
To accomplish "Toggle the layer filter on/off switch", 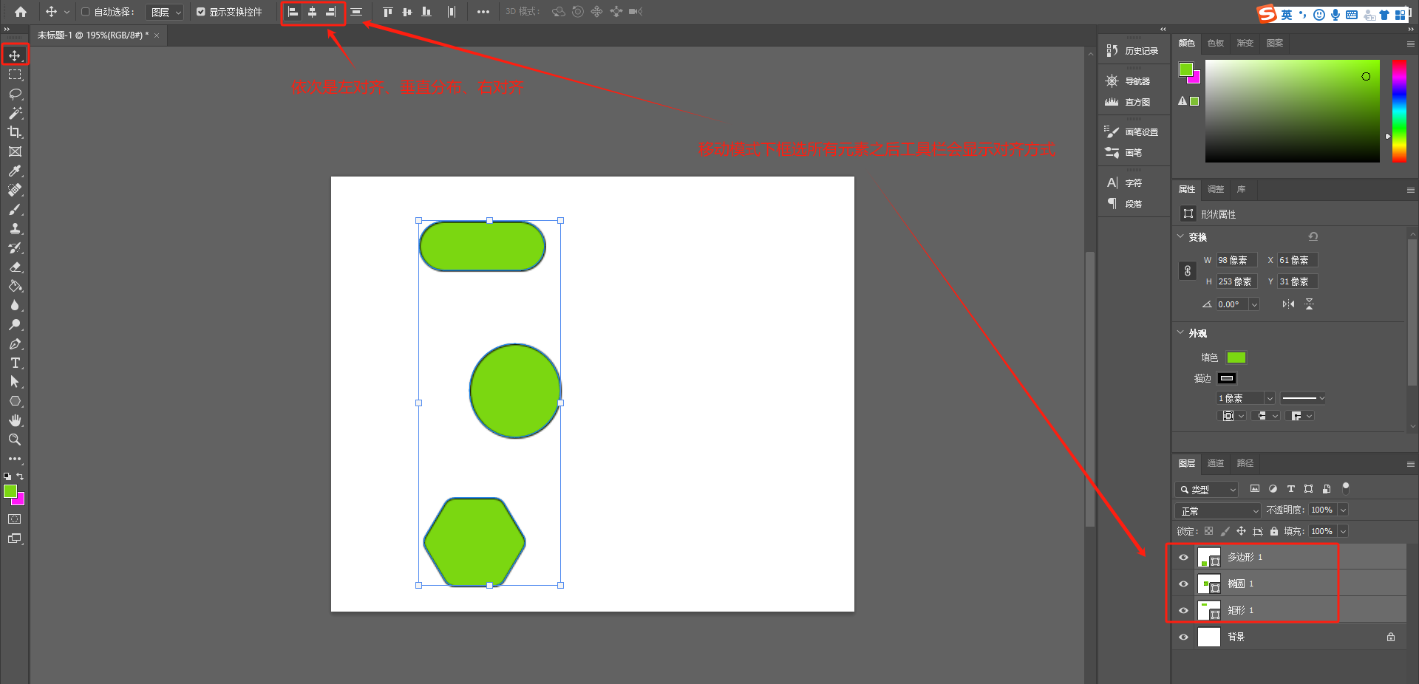I will tap(1346, 488).
